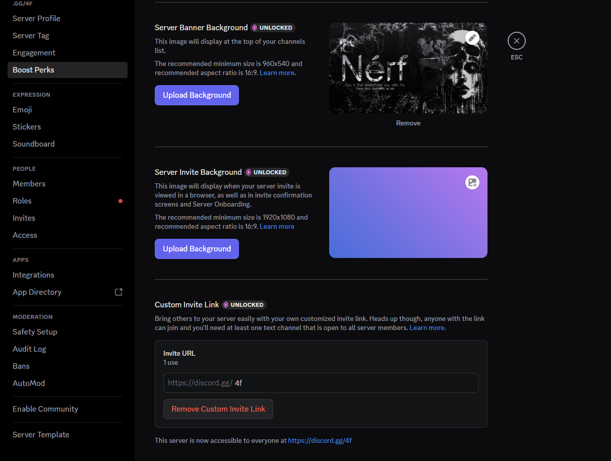Open the Audit Log page
This screenshot has width=611, height=461.
point(29,349)
